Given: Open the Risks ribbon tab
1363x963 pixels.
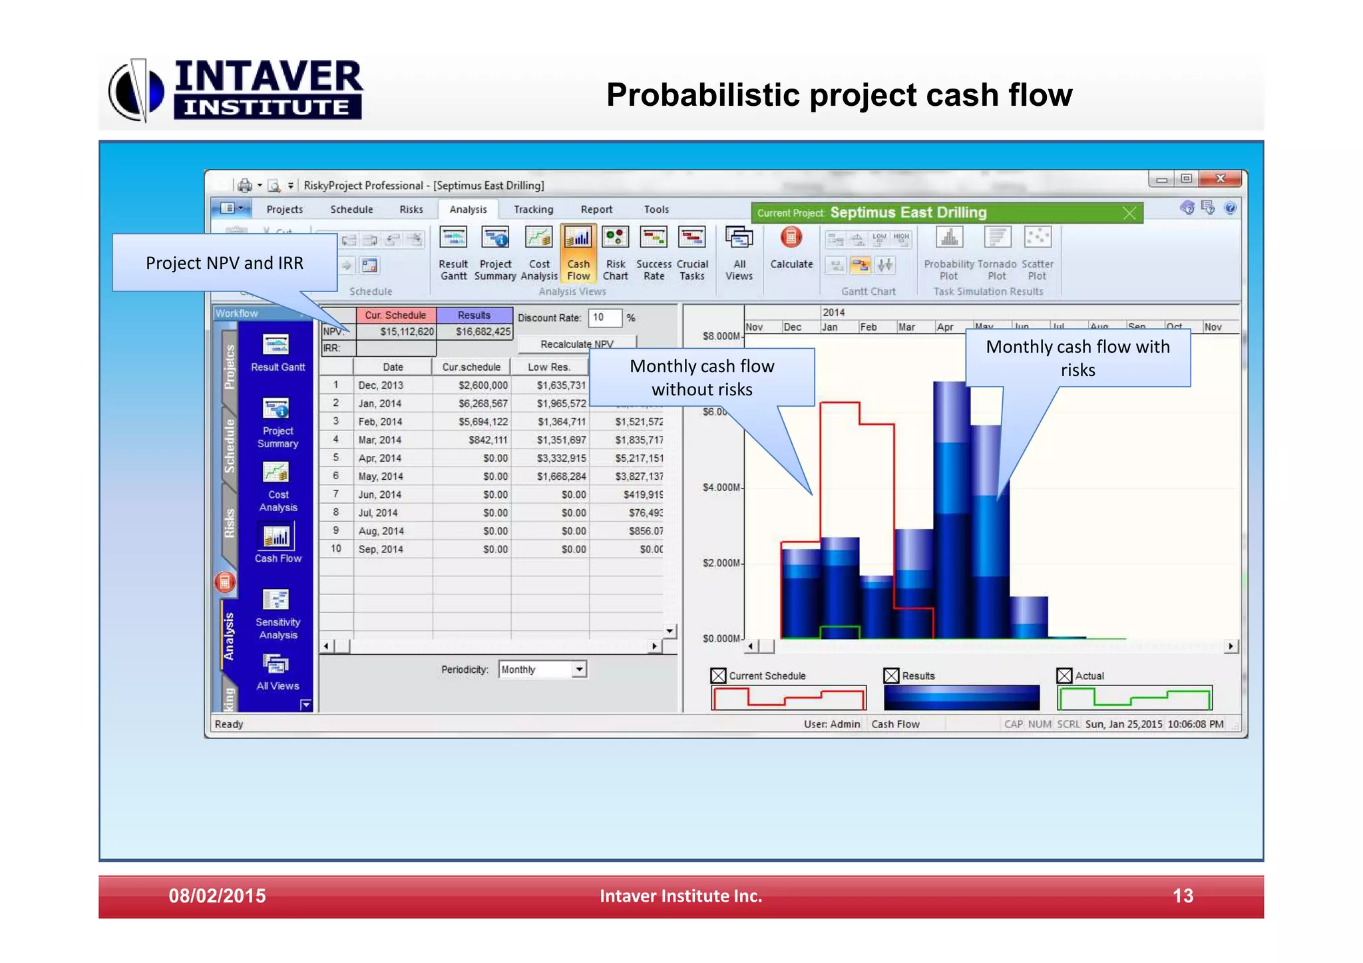Looking at the screenshot, I should pos(411,209).
